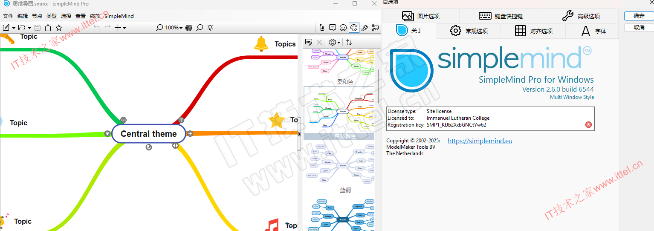654x231 pixels.
Task: Select the Central theme node
Action: [x=149, y=134]
